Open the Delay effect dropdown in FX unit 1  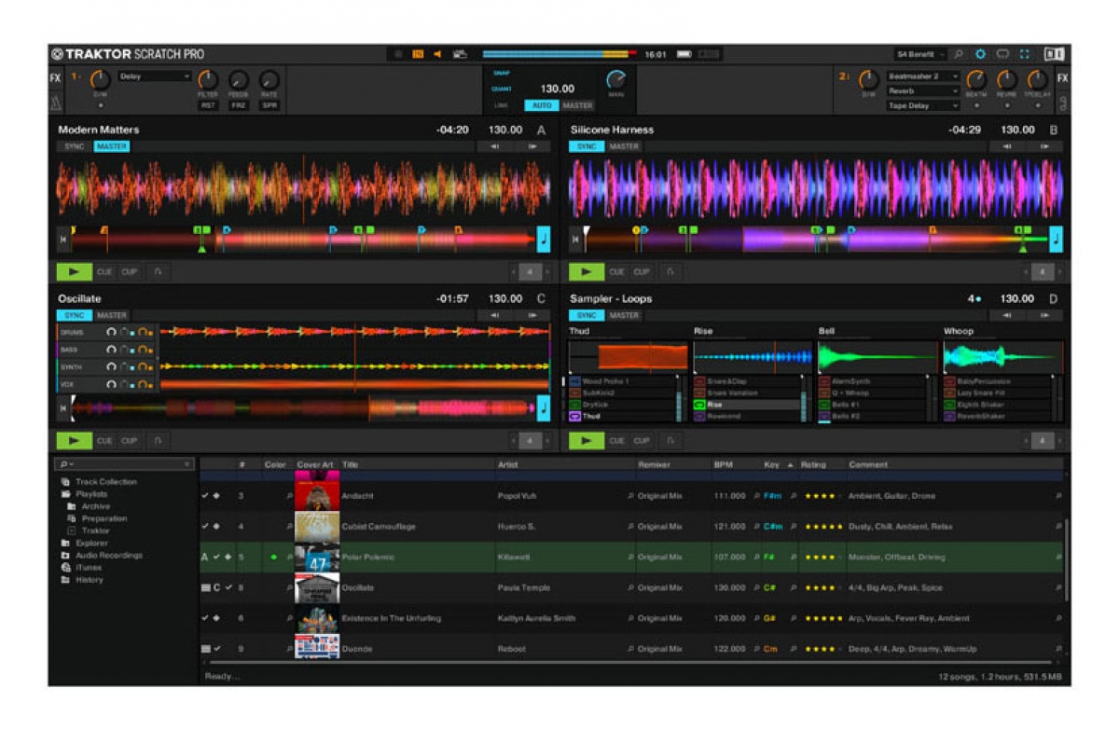click(x=154, y=76)
